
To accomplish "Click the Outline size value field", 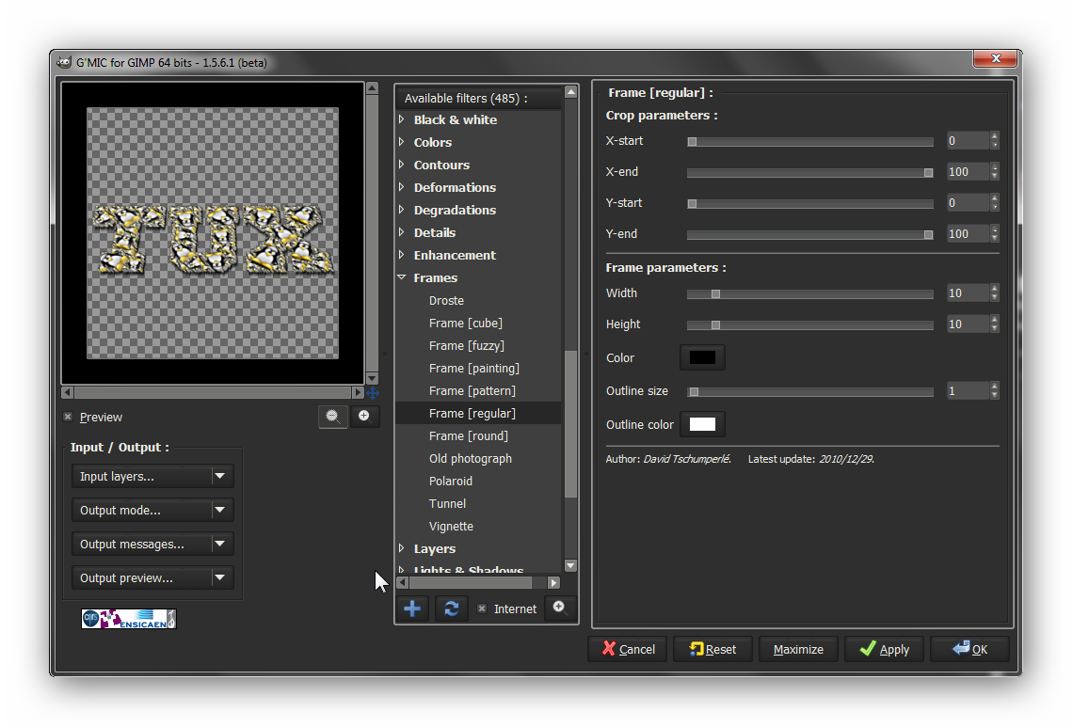I will pyautogui.click(x=968, y=390).
